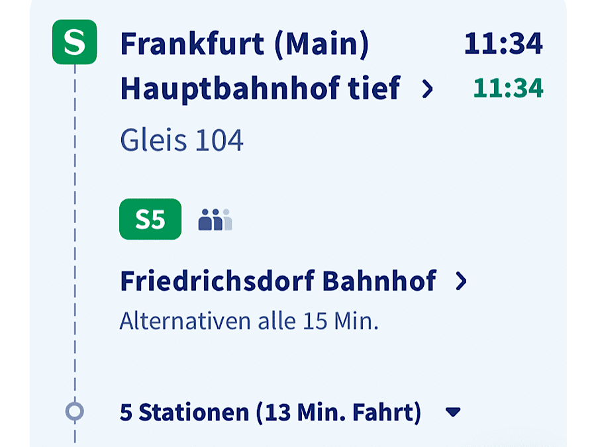
Task: Expand the 5 Stationen dropdown arrow
Action: click(x=453, y=412)
